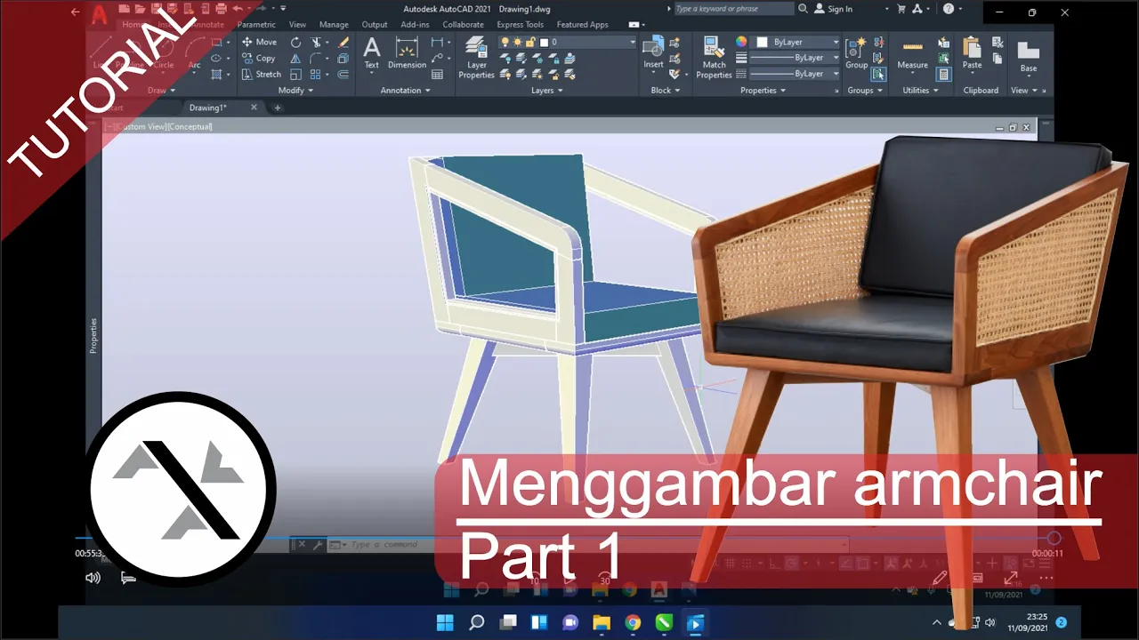This screenshot has width=1139, height=640.
Task: Select the Dimension tool
Action: pos(407,52)
